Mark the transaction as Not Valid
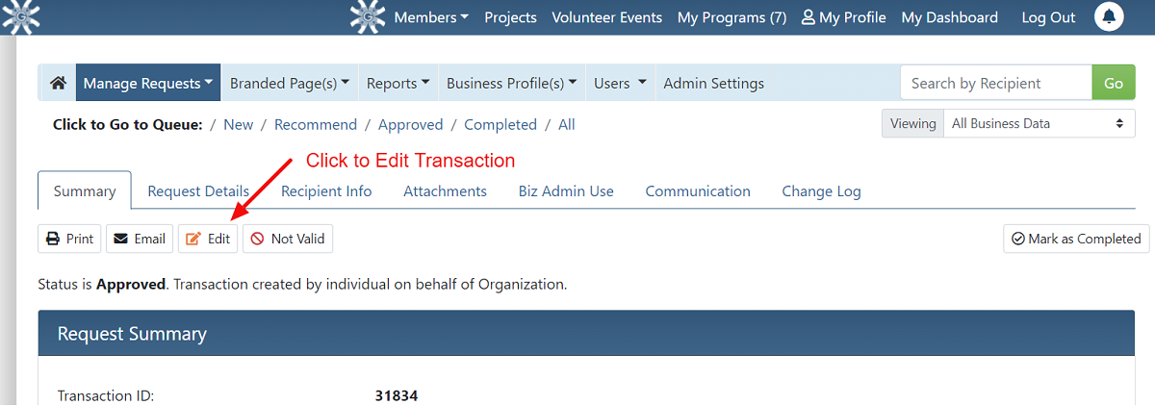 click(288, 239)
